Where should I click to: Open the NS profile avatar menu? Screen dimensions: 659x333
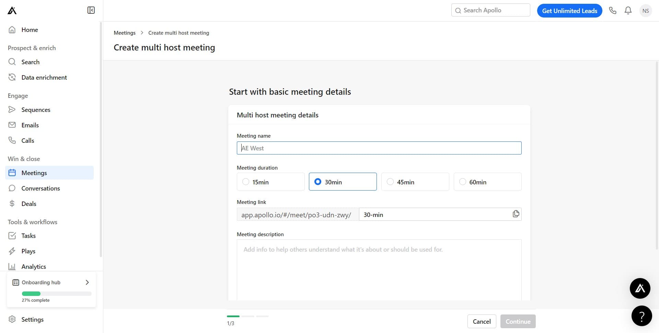click(x=646, y=10)
